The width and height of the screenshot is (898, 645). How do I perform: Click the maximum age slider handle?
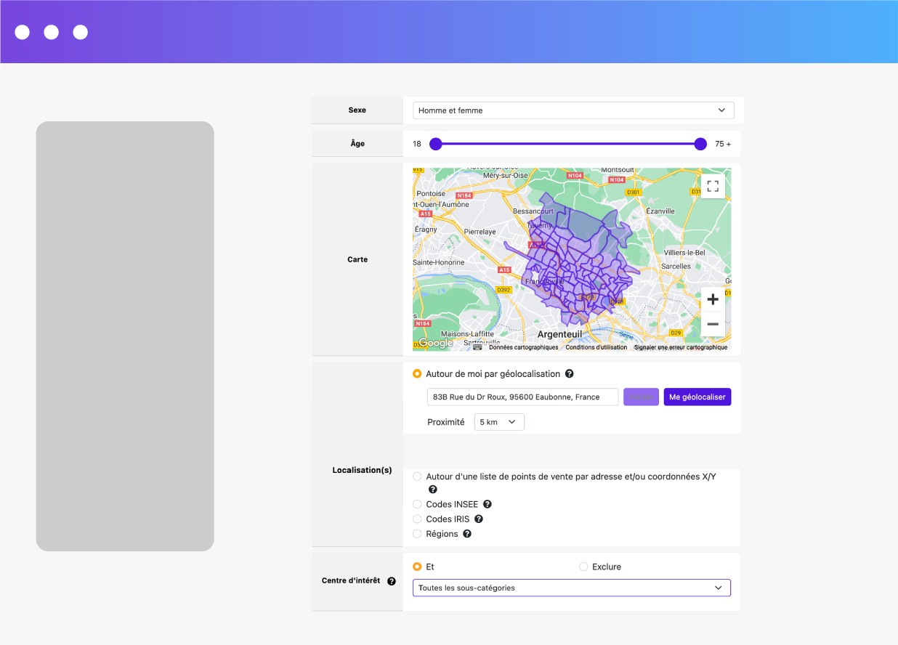pyautogui.click(x=700, y=144)
